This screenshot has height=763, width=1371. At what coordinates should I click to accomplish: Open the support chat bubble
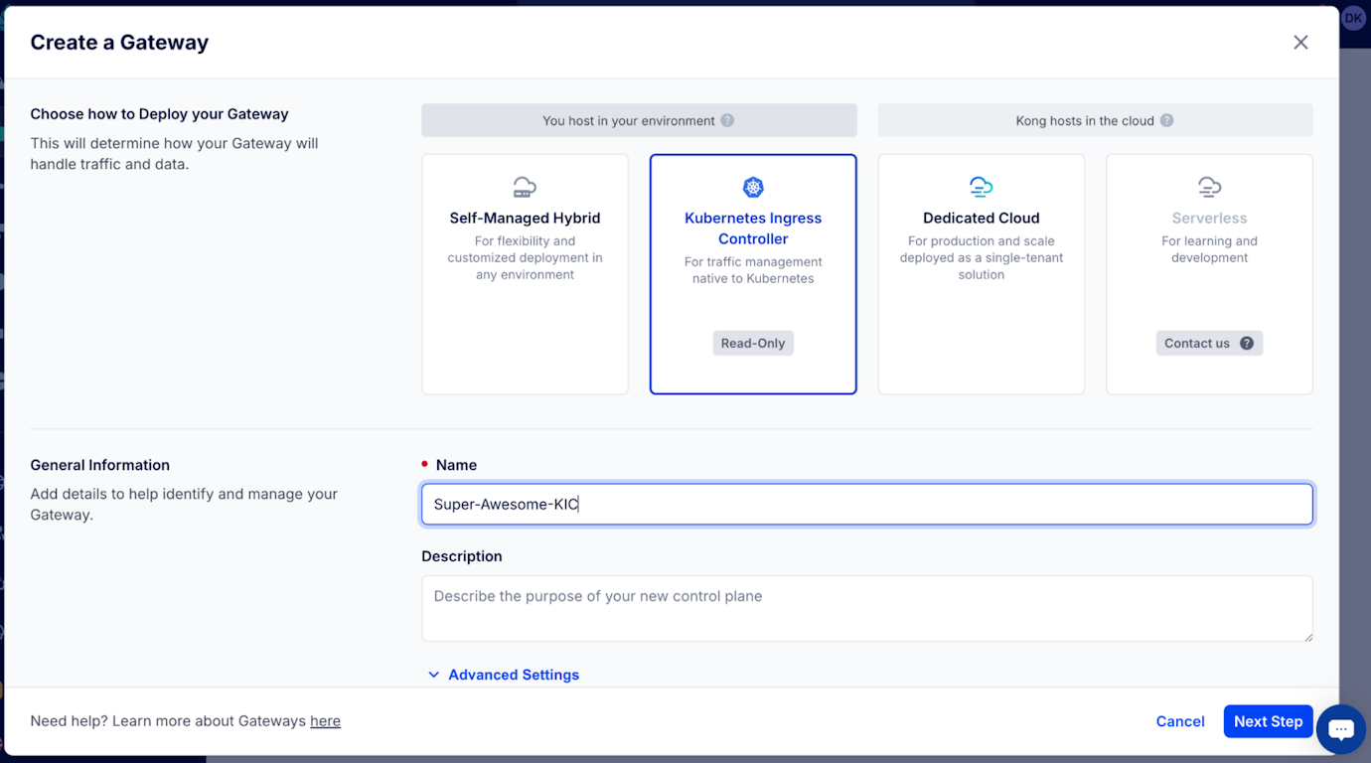pyautogui.click(x=1340, y=729)
